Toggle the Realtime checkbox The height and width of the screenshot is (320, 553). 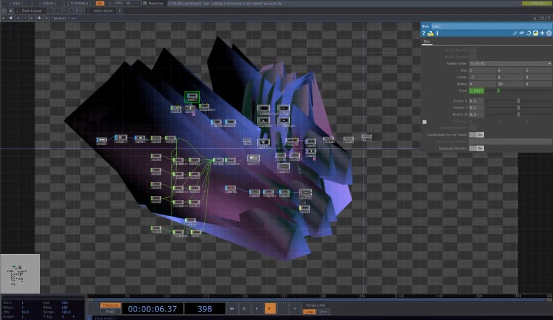(x=145, y=3)
